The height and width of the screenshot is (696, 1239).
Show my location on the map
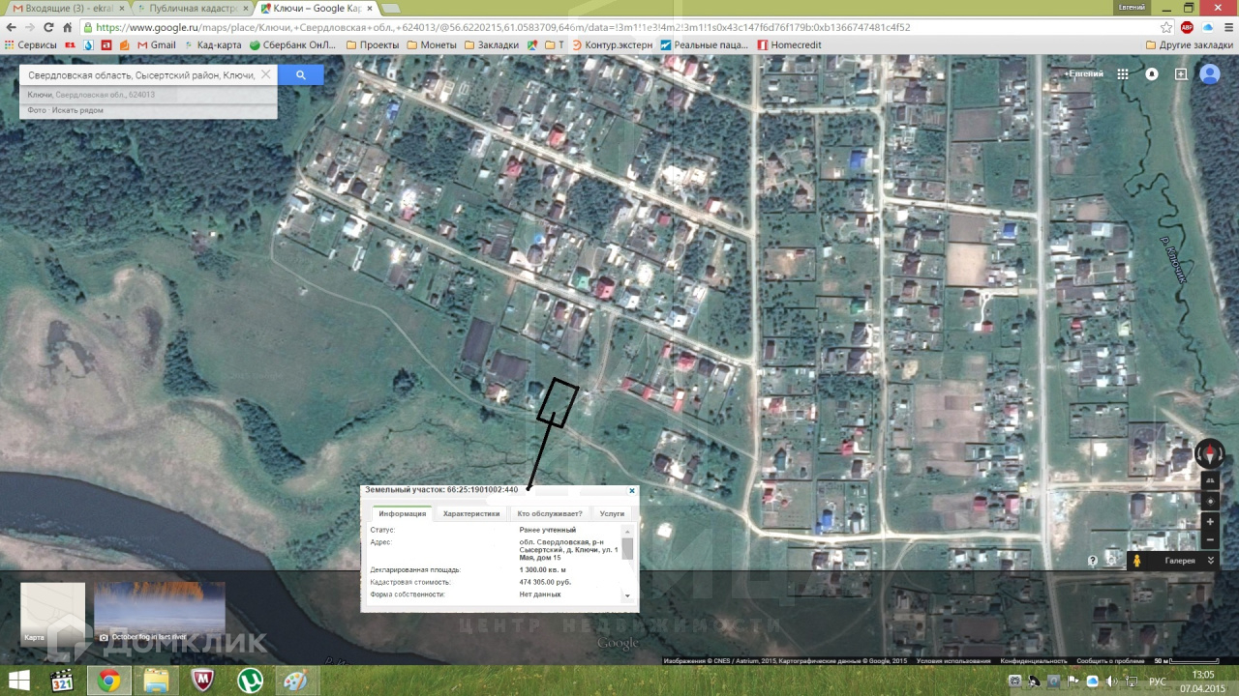[1210, 502]
